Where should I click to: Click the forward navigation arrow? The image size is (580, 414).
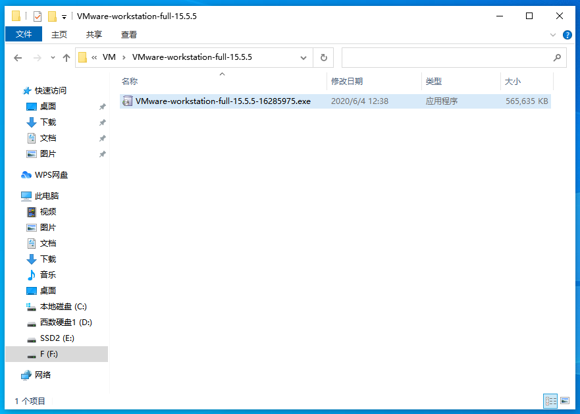pyautogui.click(x=38, y=58)
